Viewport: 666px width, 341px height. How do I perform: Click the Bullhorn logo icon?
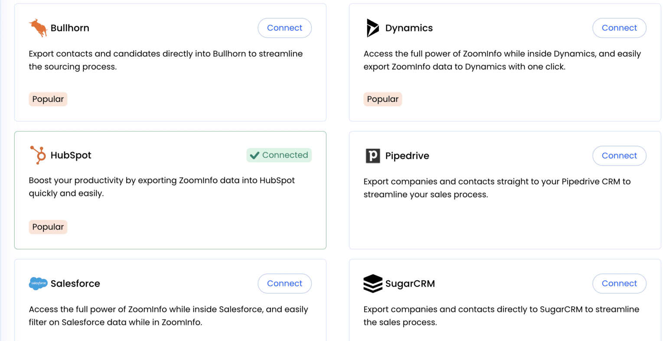coord(38,27)
